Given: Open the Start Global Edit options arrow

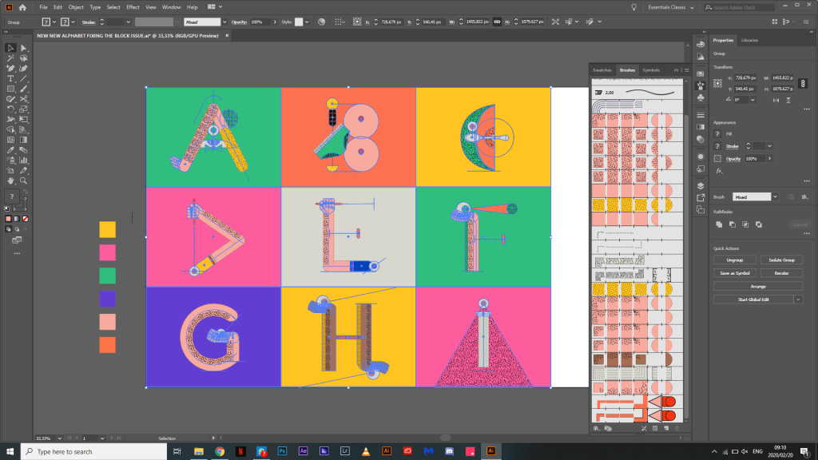Looking at the screenshot, I should tap(798, 299).
